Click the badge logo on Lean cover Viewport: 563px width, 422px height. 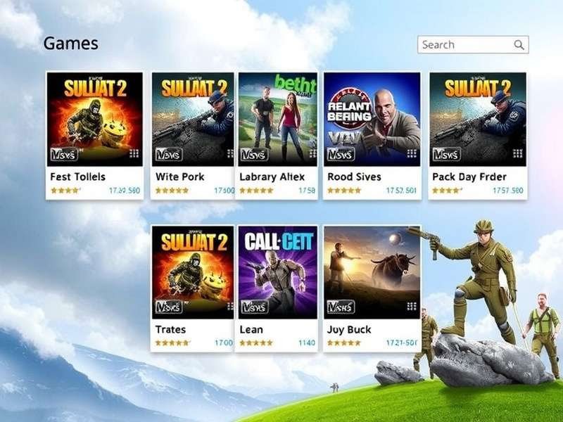point(254,307)
